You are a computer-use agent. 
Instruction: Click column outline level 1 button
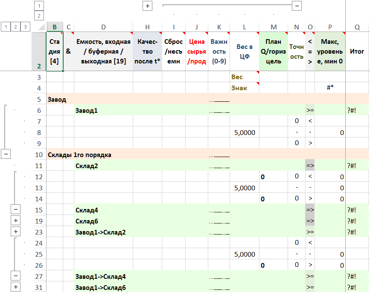pyautogui.click(x=39, y=6)
